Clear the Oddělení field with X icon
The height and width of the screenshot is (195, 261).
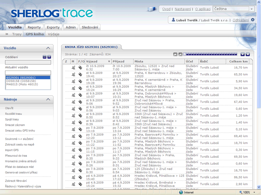[x=49, y=57]
